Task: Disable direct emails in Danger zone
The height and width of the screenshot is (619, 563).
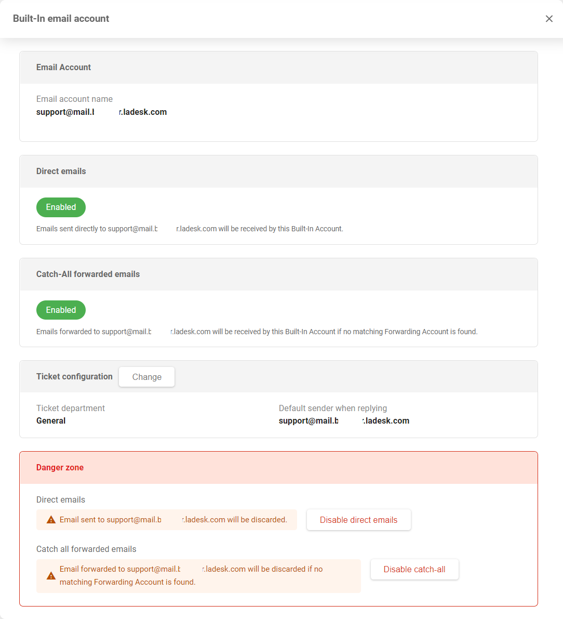Action: pyautogui.click(x=358, y=520)
